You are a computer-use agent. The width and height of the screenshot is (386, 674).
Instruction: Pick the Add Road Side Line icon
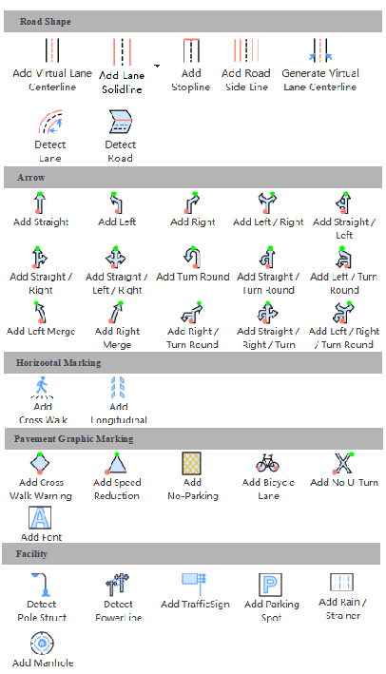click(246, 50)
